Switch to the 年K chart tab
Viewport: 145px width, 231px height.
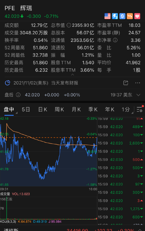coord(110,109)
